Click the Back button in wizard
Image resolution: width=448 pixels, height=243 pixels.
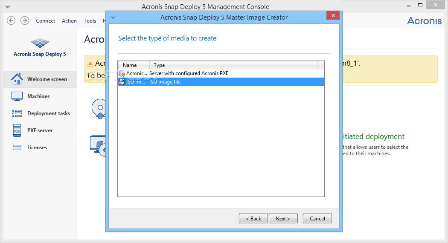tap(253, 218)
